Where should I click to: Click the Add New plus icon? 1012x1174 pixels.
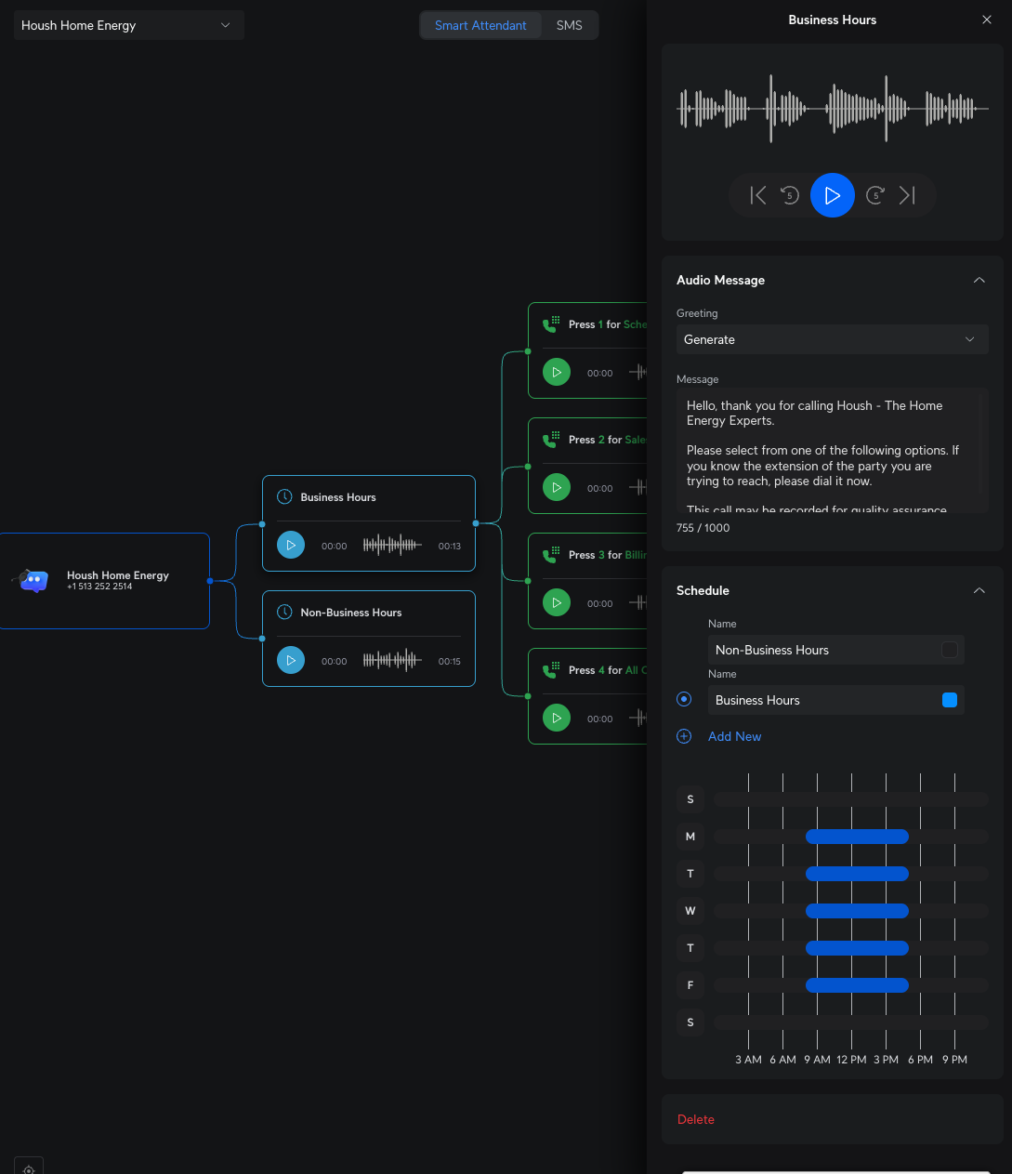(x=684, y=736)
